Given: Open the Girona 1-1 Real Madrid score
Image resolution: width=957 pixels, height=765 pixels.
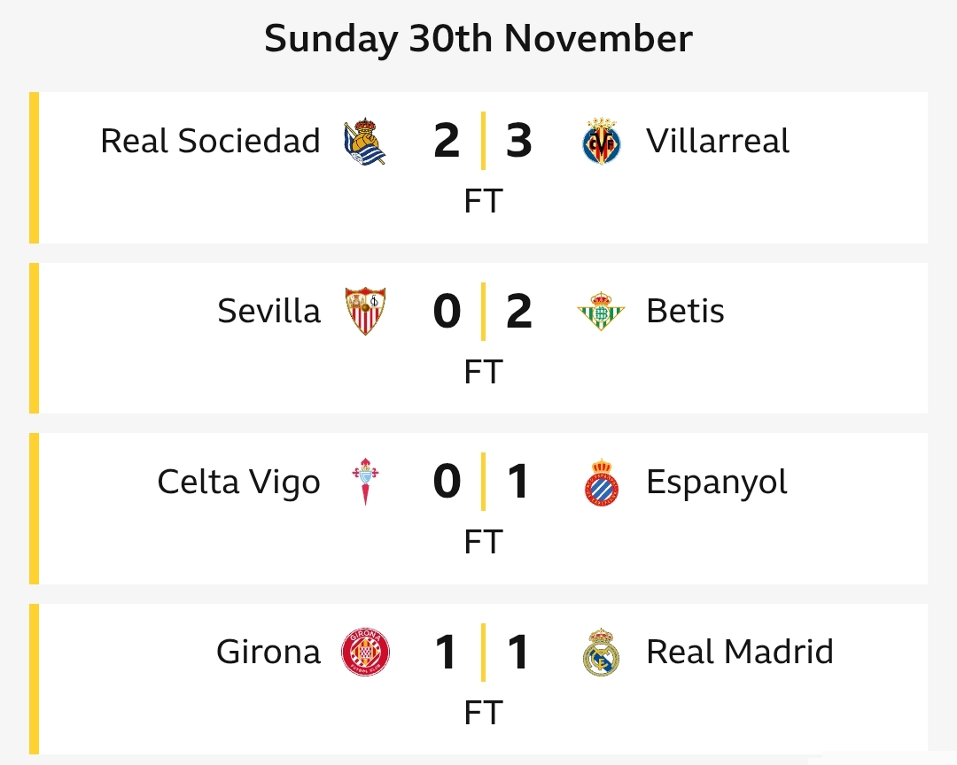Looking at the screenshot, I should [x=483, y=653].
